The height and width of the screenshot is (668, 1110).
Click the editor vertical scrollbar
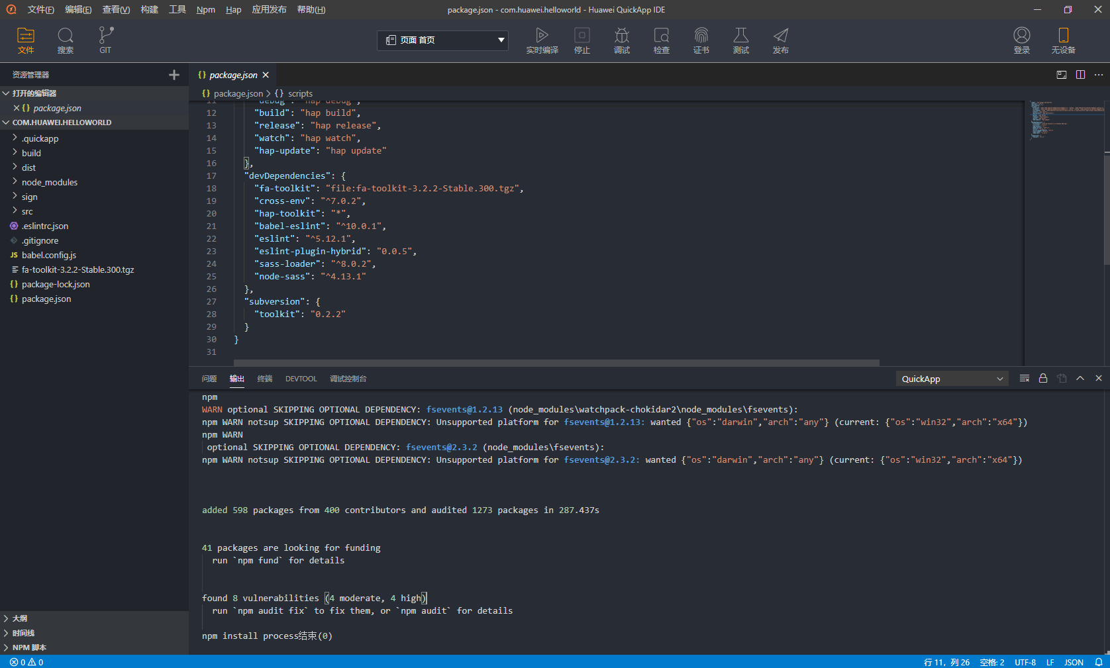coord(1107,209)
